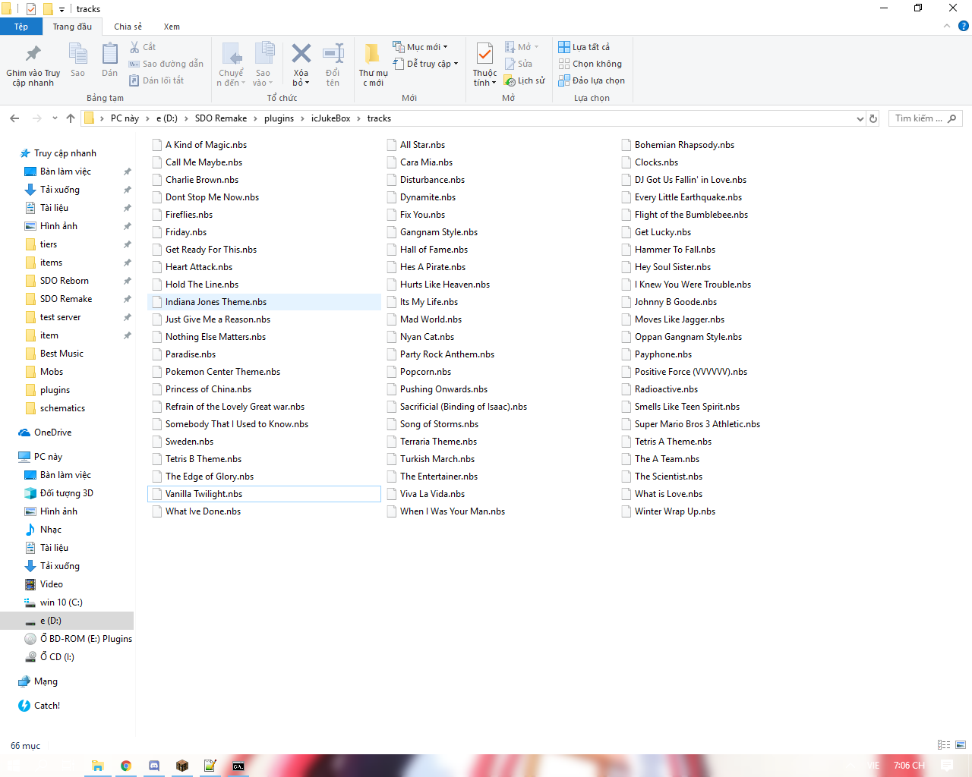
Task: Click the Tìm kiếm search box
Action: point(925,118)
